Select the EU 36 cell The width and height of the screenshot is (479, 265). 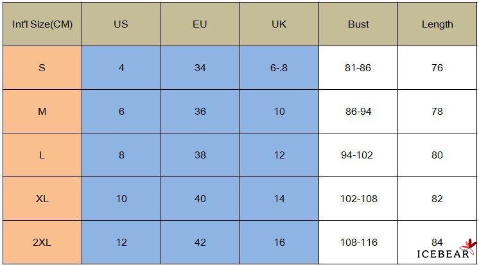[x=200, y=112]
